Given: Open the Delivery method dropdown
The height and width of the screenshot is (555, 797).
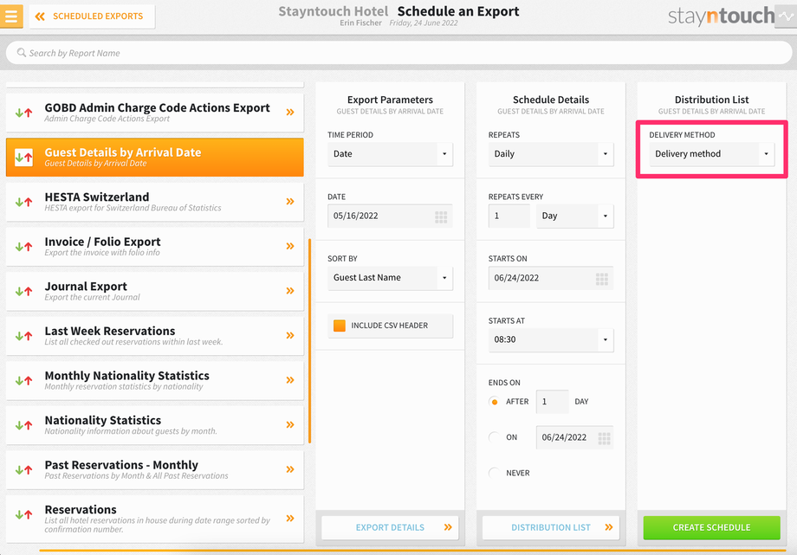Looking at the screenshot, I should coord(711,154).
